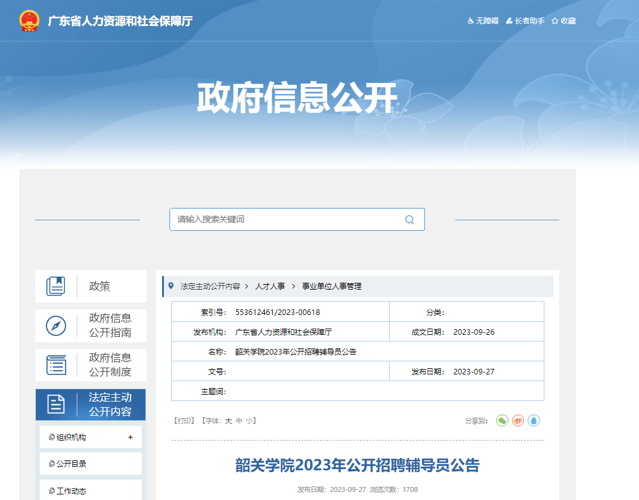Image resolution: width=639 pixels, height=500 pixels.
Task: Click the document icon for 法定主动公开内容
Action: click(x=56, y=405)
